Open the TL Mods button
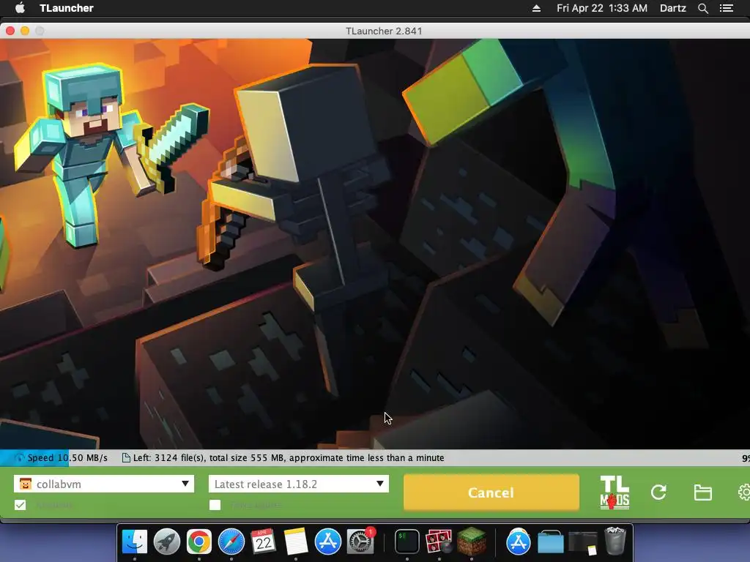Viewport: 750px width, 562px height. (615, 492)
